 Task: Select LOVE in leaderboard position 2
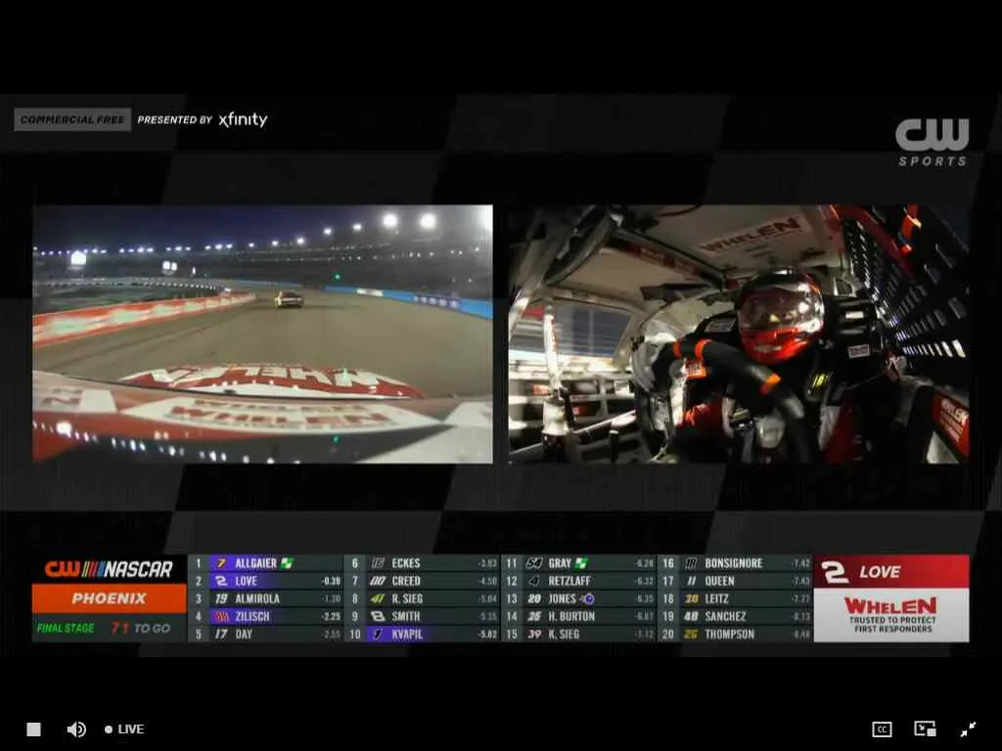point(265,581)
